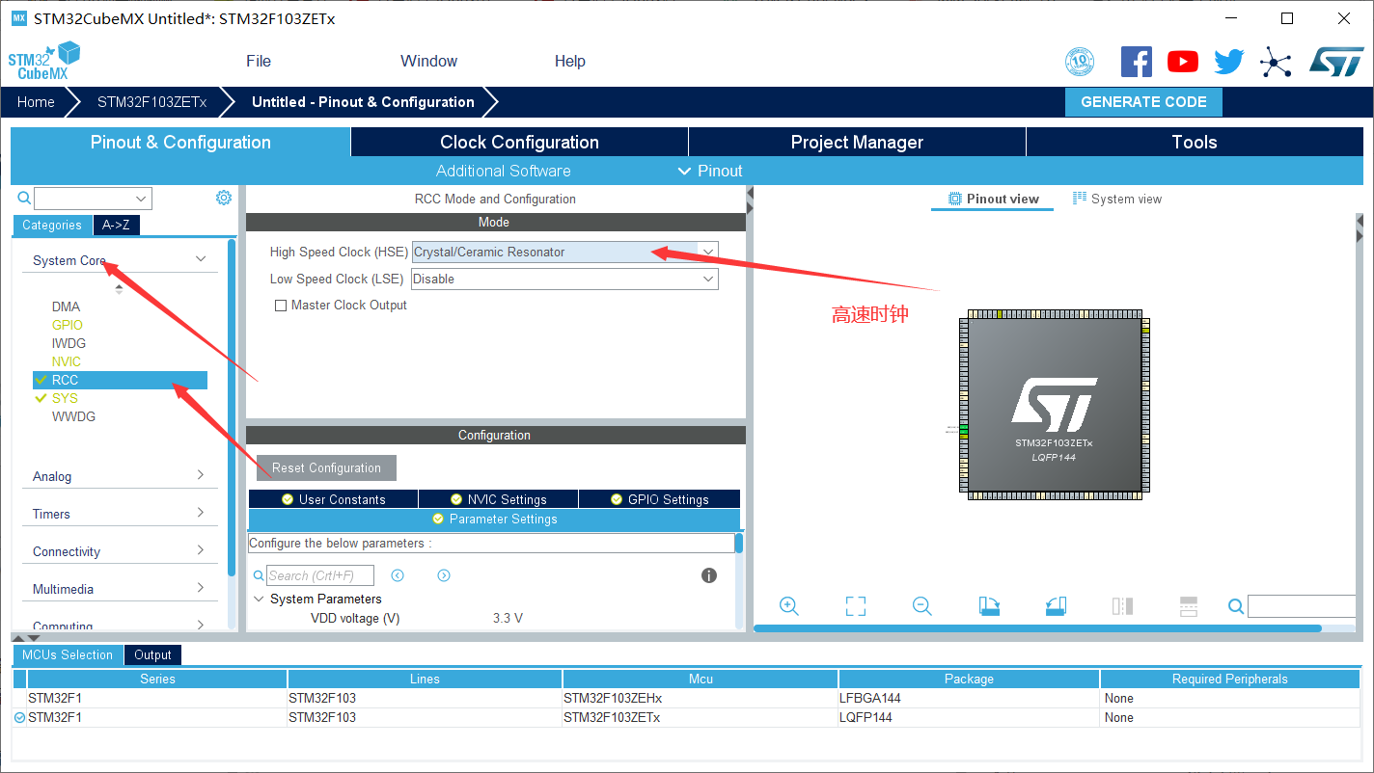Open the categories settings gear icon
Image resolution: width=1374 pixels, height=773 pixels.
pyautogui.click(x=224, y=198)
